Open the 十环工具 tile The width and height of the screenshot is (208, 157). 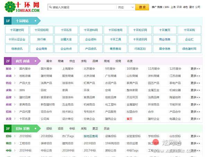pos(115,39)
